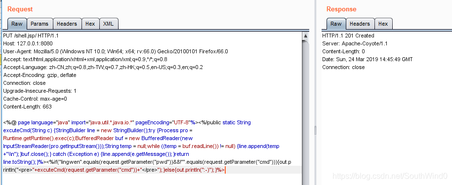Viewport: 452px width, 185px height.
Task: Select the Request Raw tab
Action: click(x=17, y=24)
